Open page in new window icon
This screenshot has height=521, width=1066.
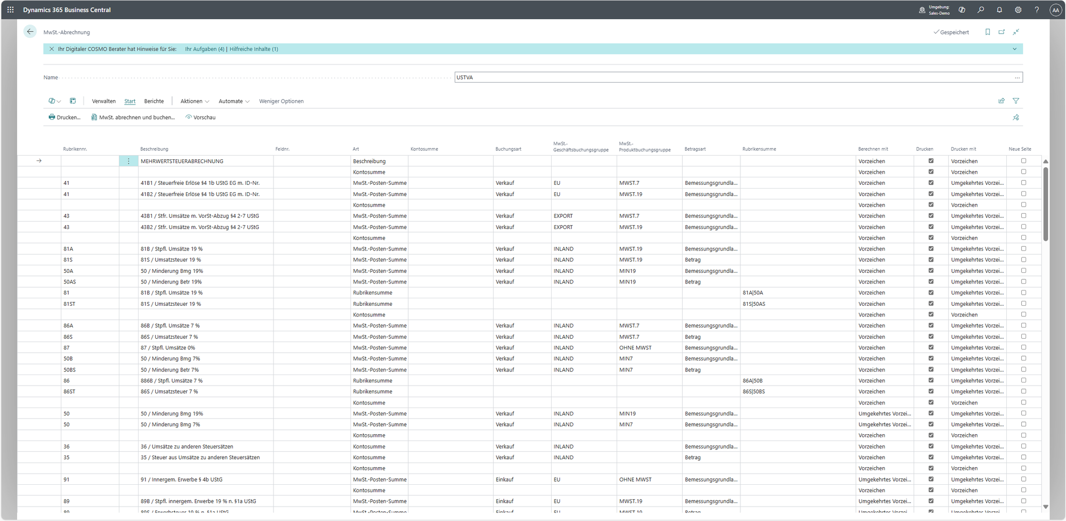1002,32
